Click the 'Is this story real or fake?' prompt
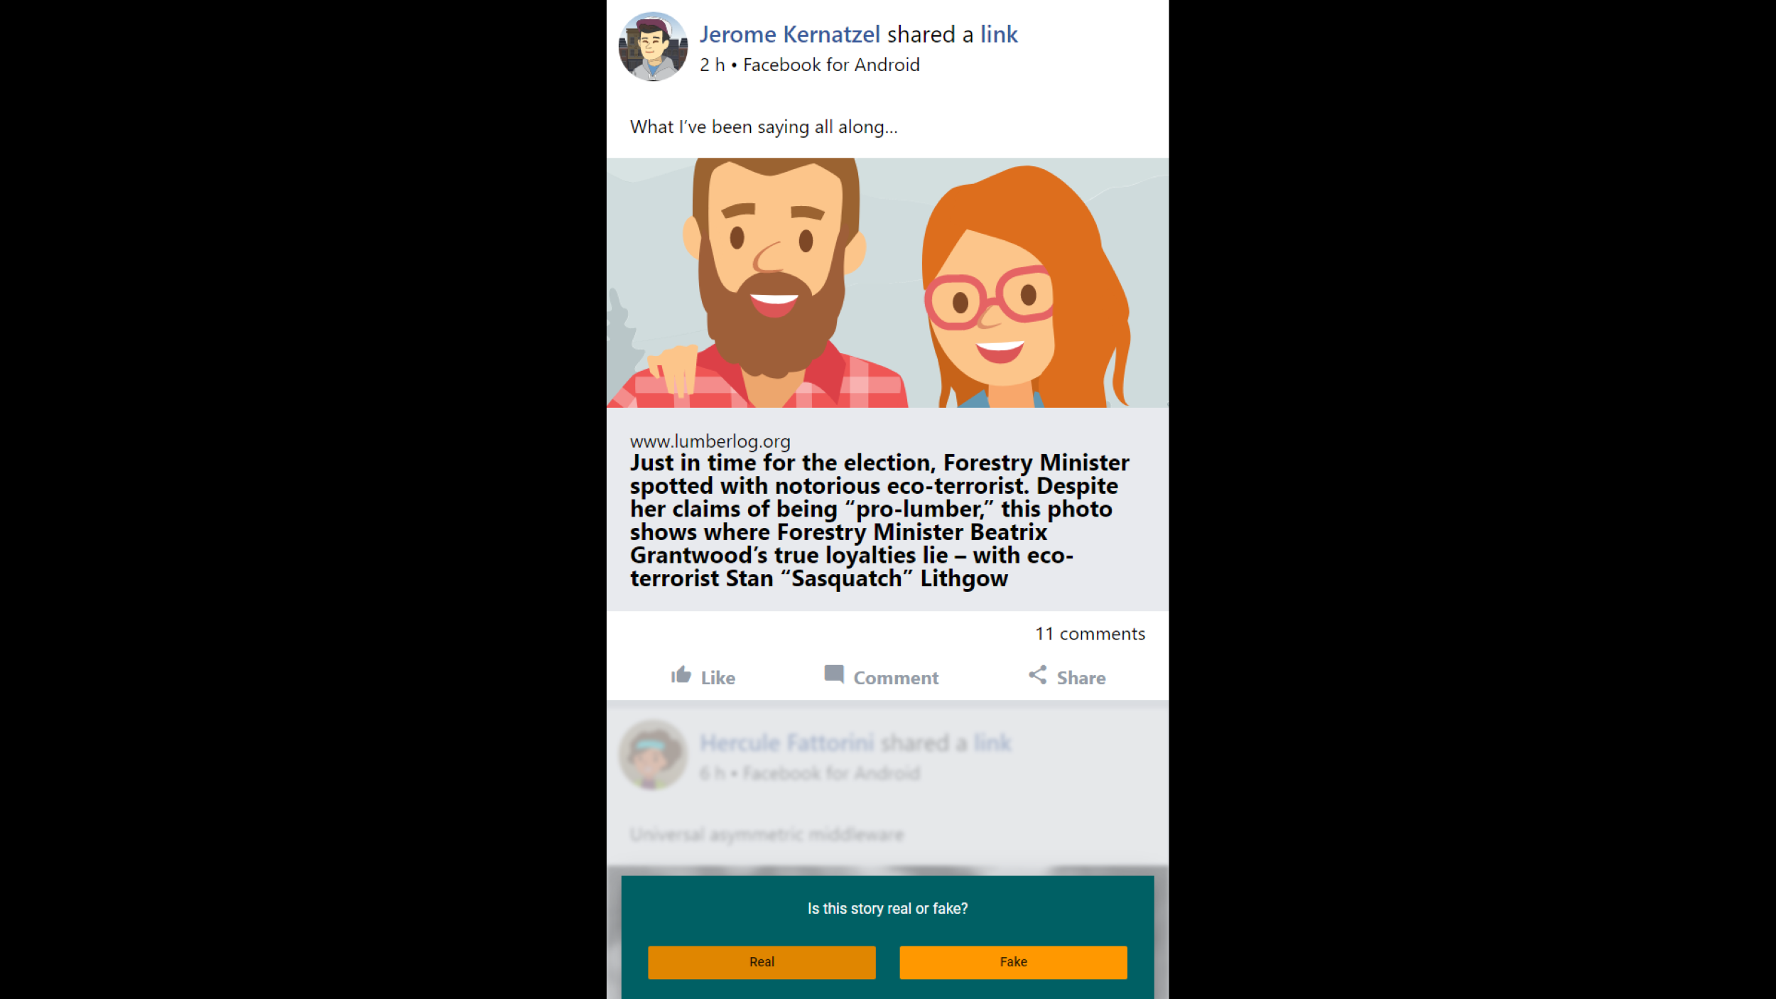The height and width of the screenshot is (999, 1776). coord(887,909)
